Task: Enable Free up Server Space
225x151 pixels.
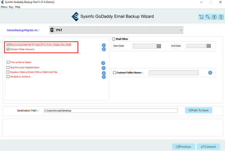Action: pos(8,62)
